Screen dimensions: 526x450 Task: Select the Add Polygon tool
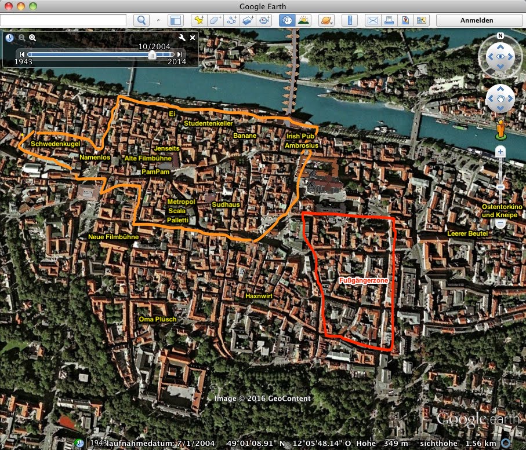coord(215,20)
